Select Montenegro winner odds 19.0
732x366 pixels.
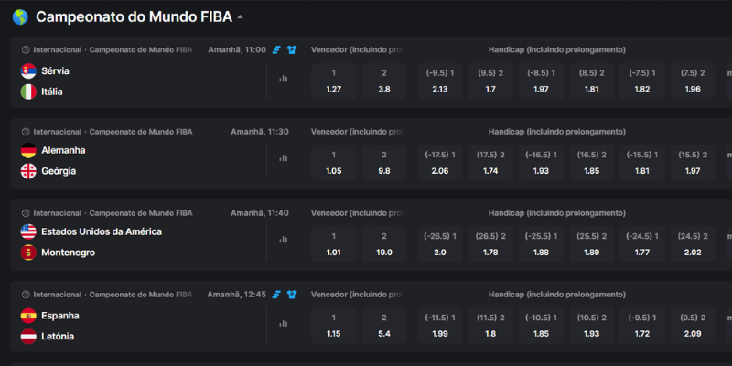point(384,243)
